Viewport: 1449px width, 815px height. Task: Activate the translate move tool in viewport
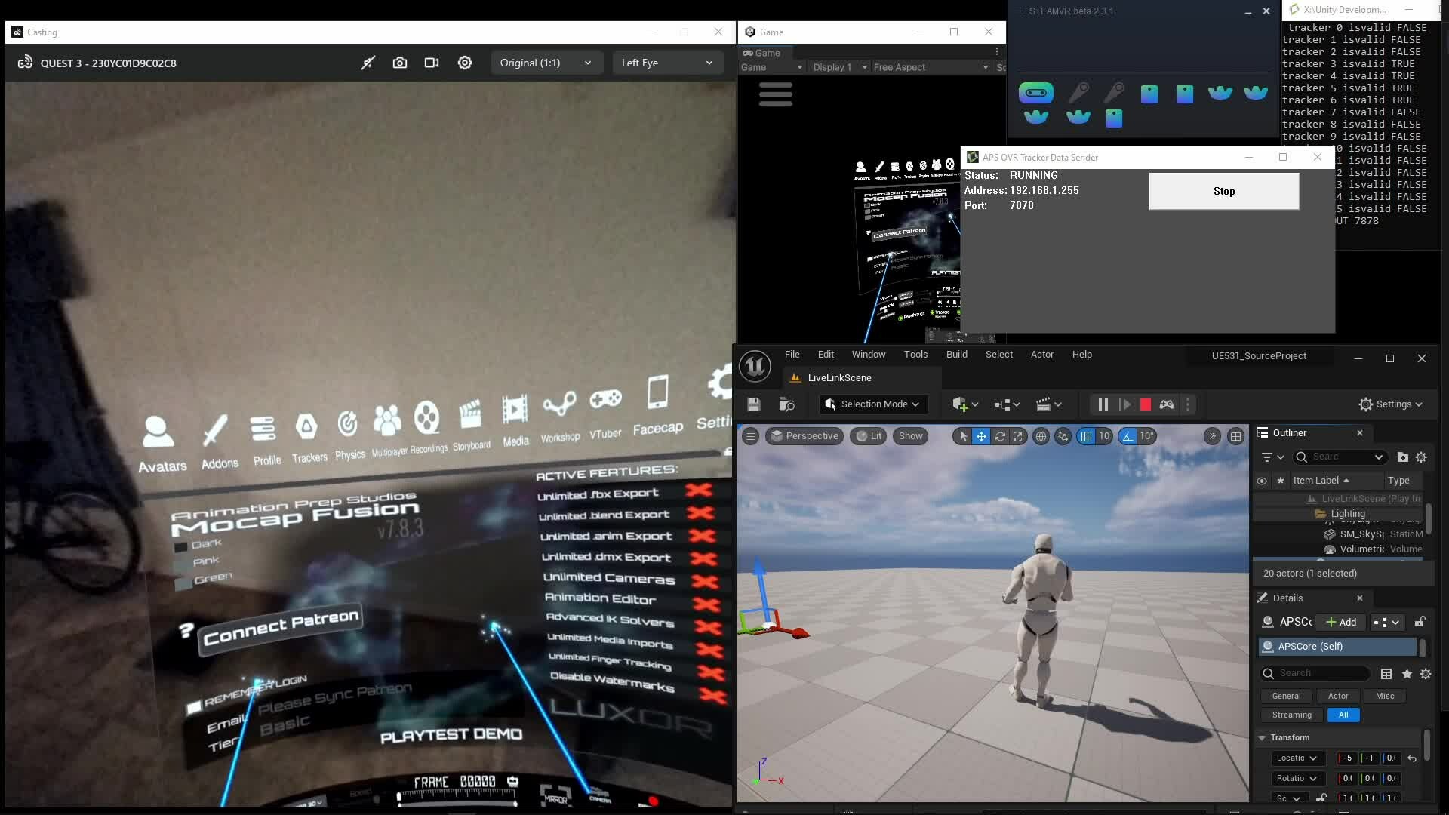pyautogui.click(x=981, y=436)
